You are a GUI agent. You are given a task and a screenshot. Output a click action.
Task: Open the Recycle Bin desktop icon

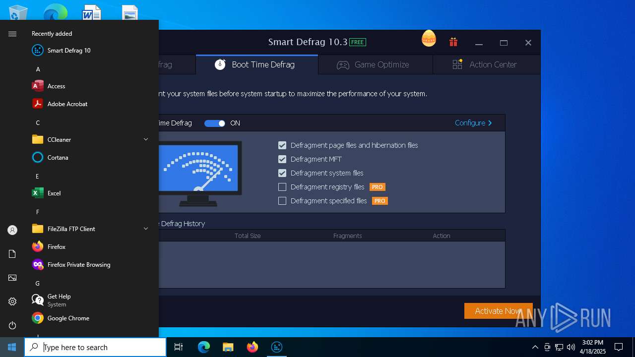(x=18, y=12)
